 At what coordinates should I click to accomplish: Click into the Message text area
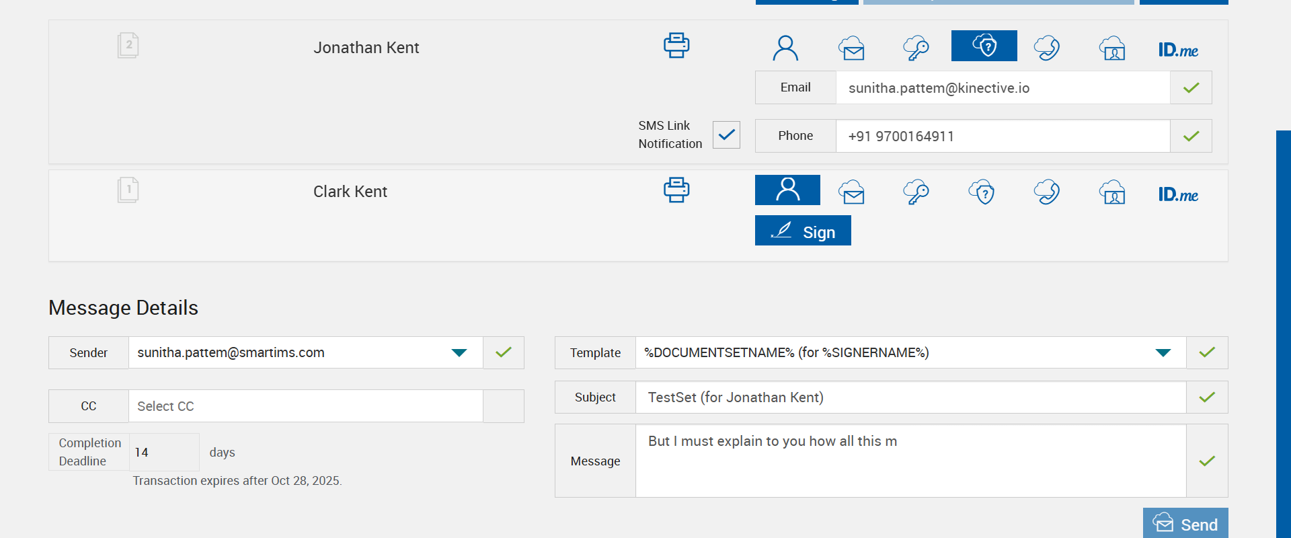coord(910,461)
